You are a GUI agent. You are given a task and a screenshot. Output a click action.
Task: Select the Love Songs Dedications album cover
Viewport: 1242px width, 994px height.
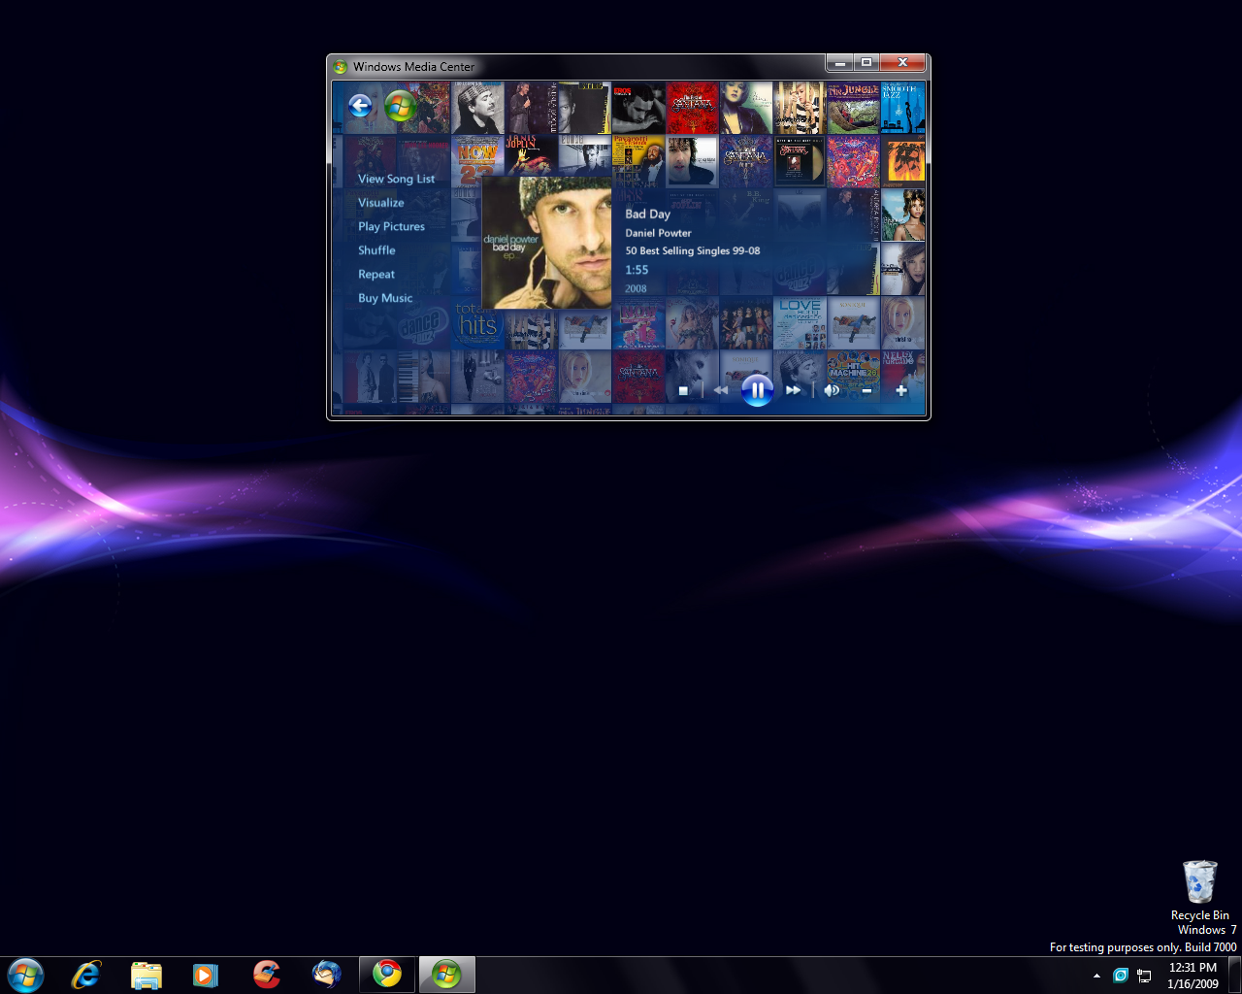801,323
